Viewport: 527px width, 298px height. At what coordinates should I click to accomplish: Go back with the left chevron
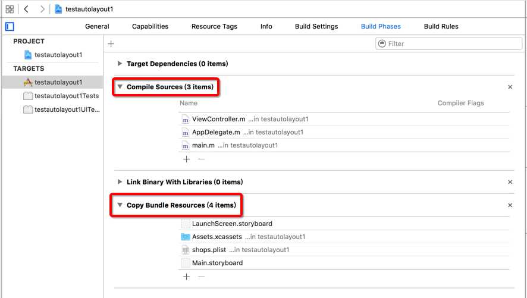(x=26, y=9)
